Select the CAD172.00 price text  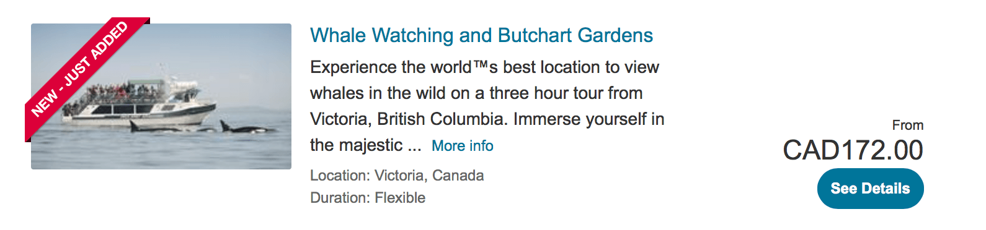(x=853, y=150)
